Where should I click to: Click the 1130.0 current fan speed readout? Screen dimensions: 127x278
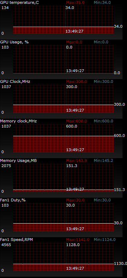(120, 264)
